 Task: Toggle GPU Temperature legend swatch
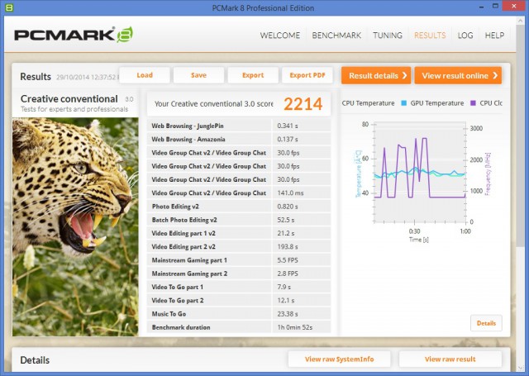click(x=403, y=103)
